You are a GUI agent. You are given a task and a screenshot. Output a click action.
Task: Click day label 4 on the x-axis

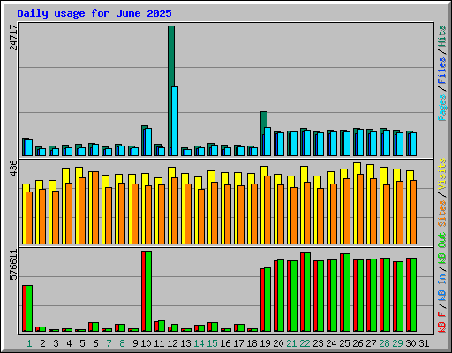pyautogui.click(x=69, y=343)
